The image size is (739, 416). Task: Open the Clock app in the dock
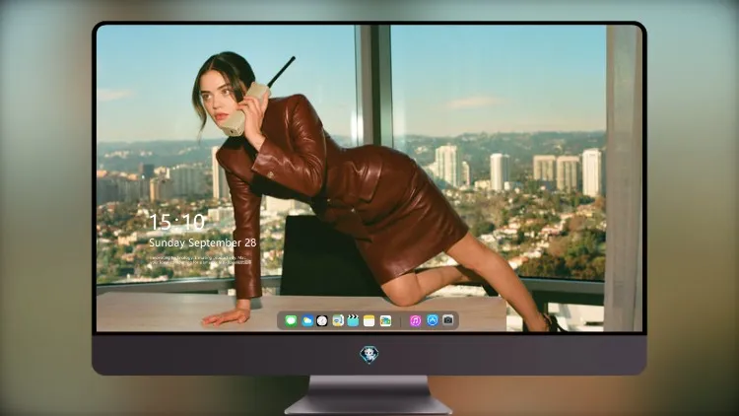pos(322,321)
